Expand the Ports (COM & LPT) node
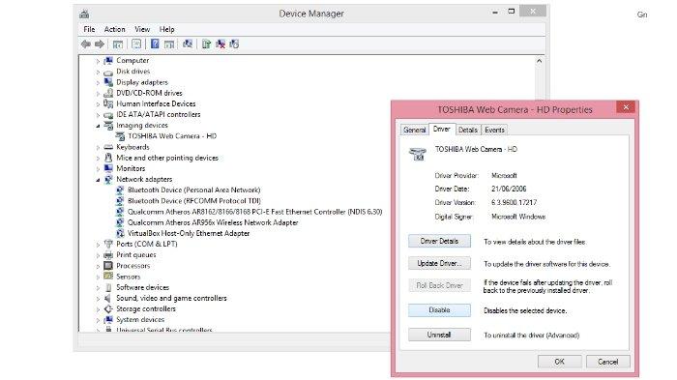 pyautogui.click(x=98, y=245)
